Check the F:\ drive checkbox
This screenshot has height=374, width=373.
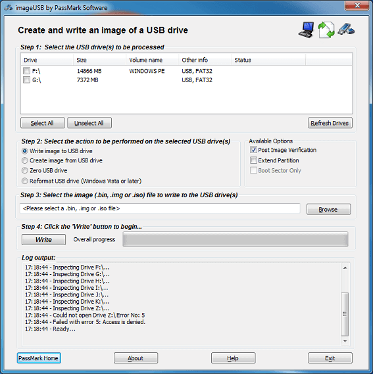(26, 71)
